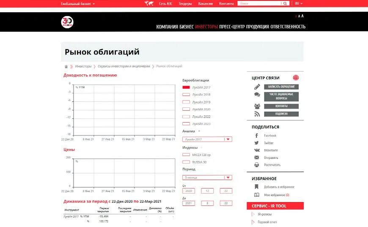This screenshot has width=368, height=227.
Task: Click the От month field 12
Action: 207,191
